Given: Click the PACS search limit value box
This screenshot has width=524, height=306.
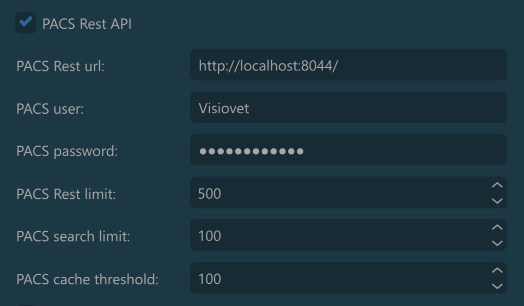Looking at the screenshot, I should coord(336,236).
